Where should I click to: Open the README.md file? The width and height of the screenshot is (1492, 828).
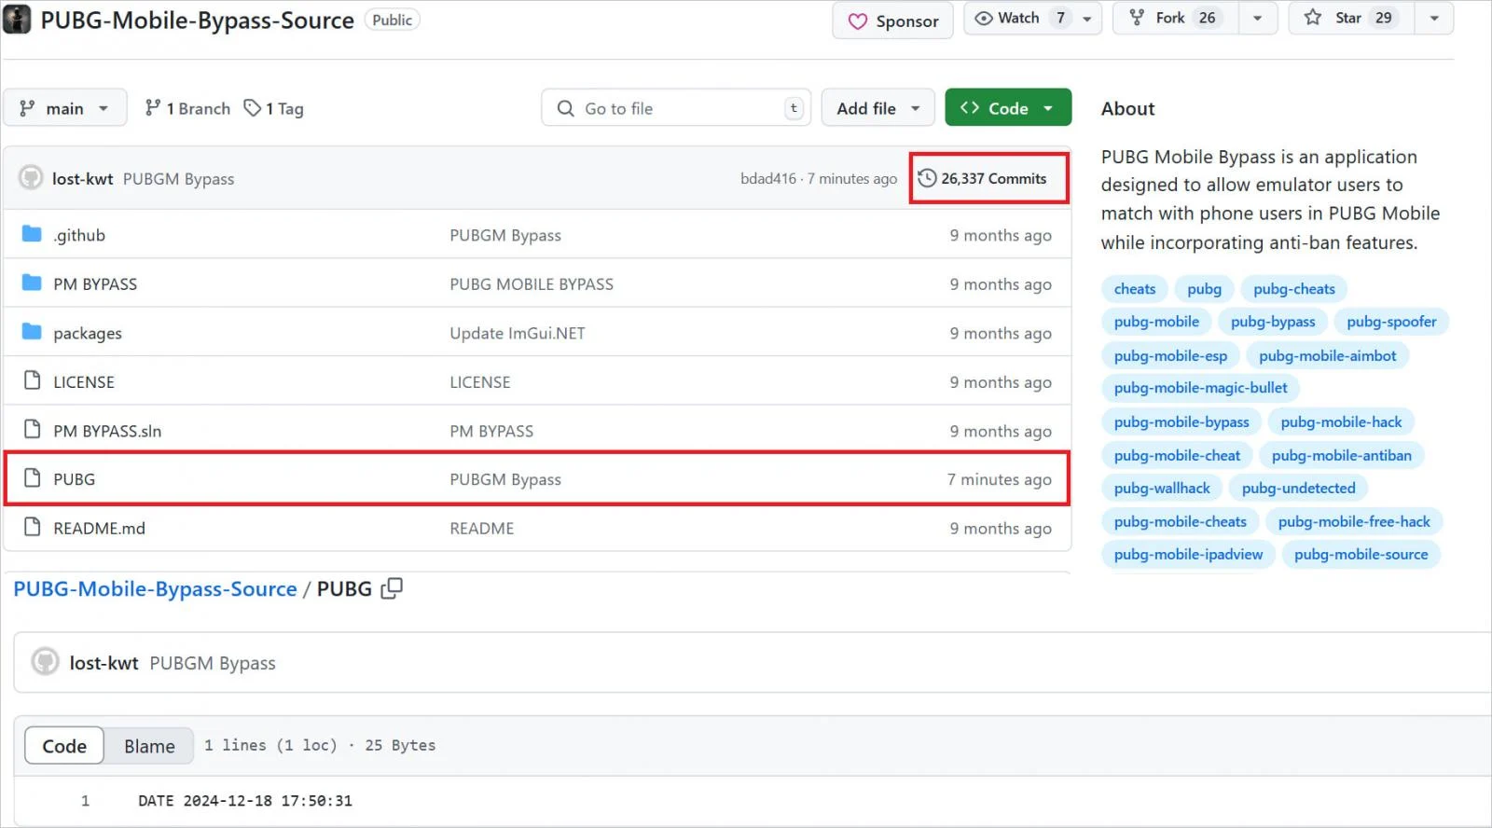pos(99,529)
